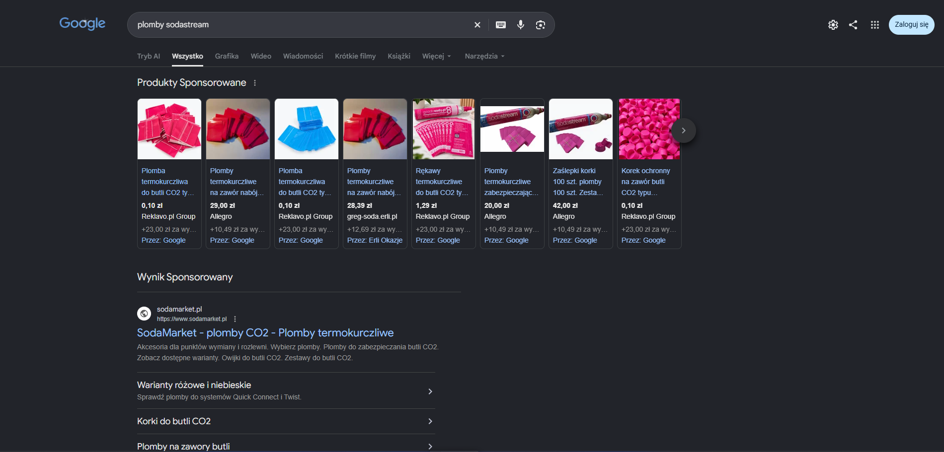This screenshot has height=452, width=944.
Task: Clear the search box with the X icon
Action: pos(477,25)
